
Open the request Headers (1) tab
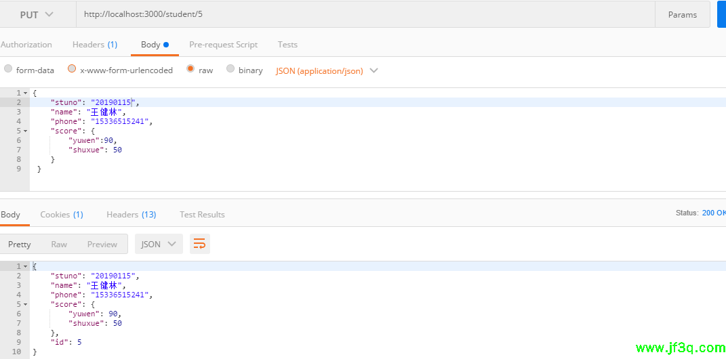[x=94, y=45]
